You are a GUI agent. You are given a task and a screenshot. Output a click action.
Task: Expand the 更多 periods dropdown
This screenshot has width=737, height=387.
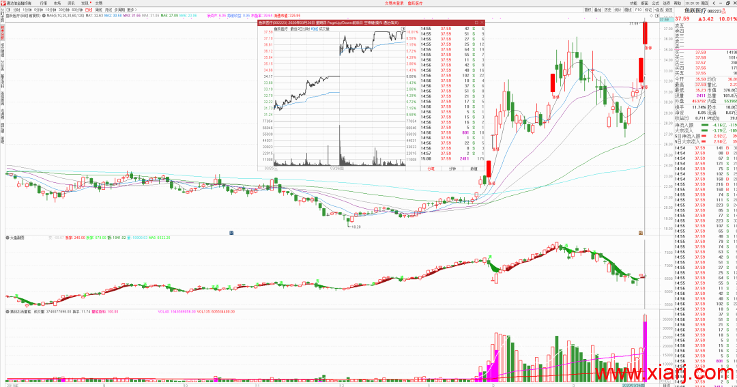132,10
